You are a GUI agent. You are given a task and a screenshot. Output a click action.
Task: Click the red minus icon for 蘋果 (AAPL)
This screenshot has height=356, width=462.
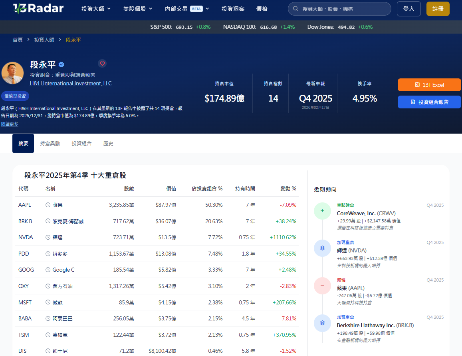(322, 286)
